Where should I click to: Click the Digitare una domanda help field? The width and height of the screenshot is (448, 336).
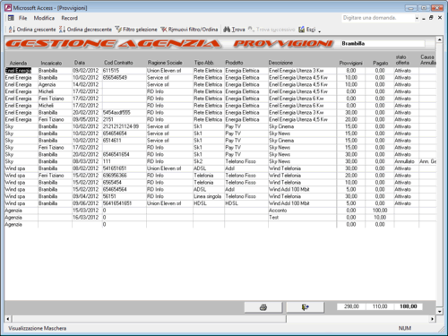(x=378, y=18)
